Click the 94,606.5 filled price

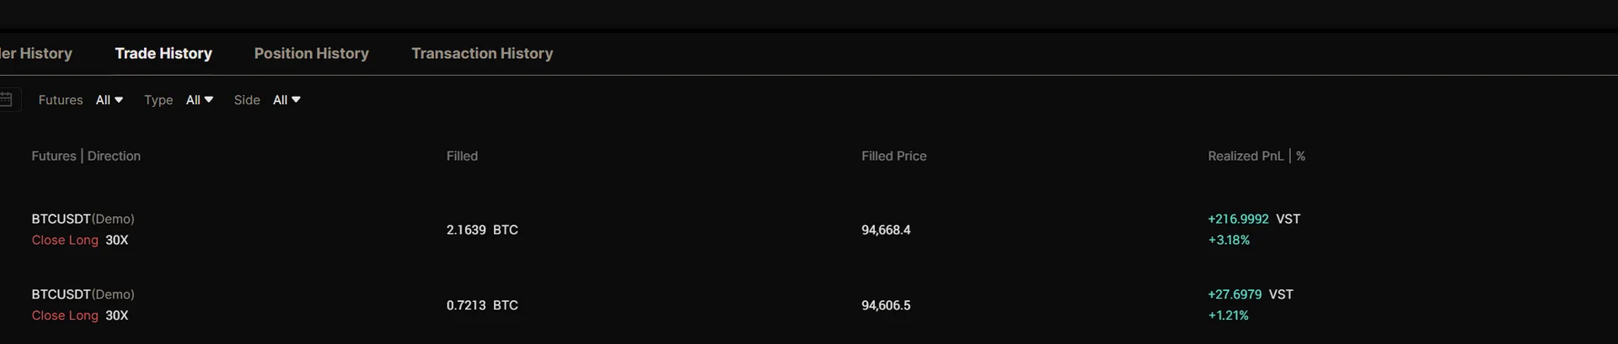click(x=886, y=306)
